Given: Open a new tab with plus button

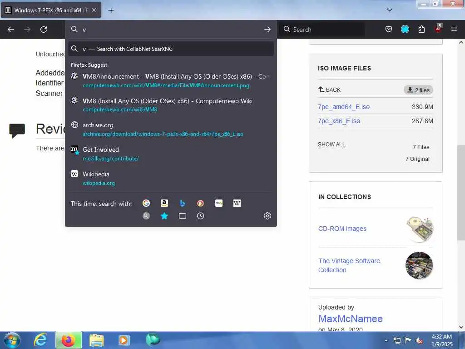Looking at the screenshot, I should (x=111, y=10).
